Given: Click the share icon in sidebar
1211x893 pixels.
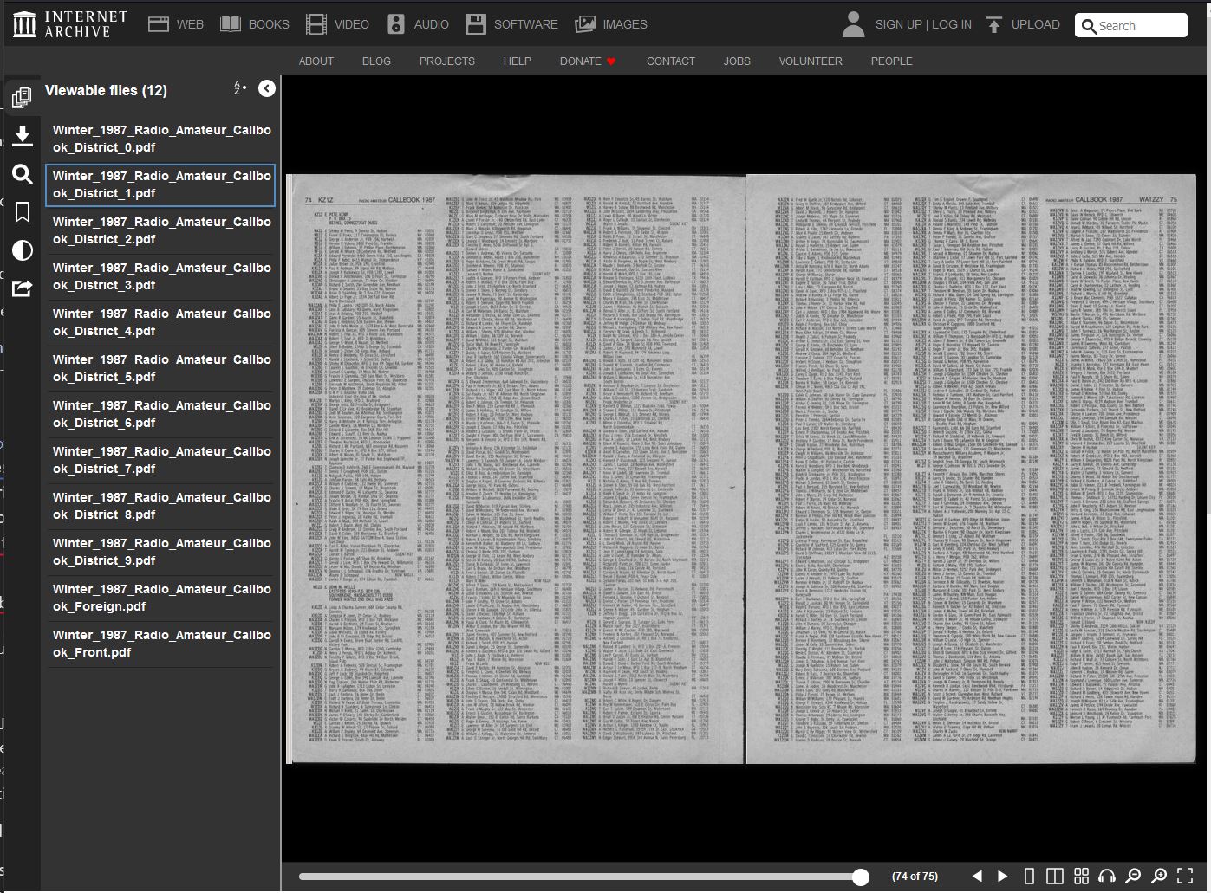Looking at the screenshot, I should pos(23,288).
